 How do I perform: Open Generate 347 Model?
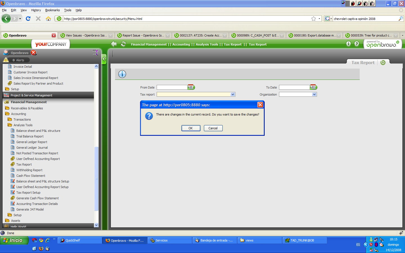pos(30,209)
